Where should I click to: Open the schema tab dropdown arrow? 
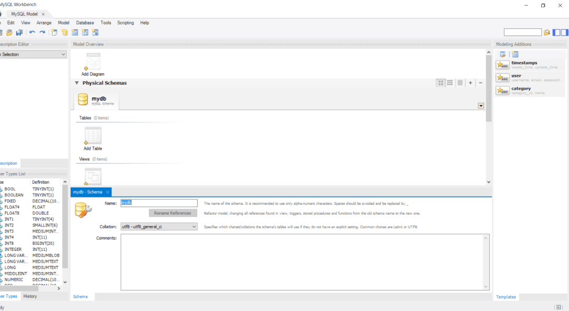pyautogui.click(x=481, y=106)
